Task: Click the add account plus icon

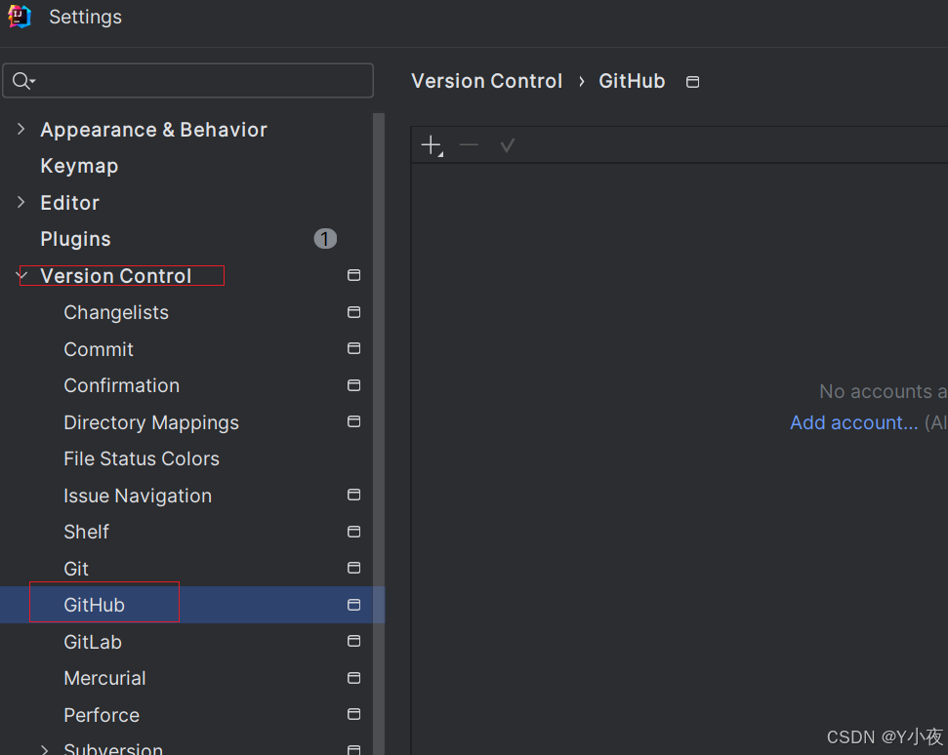Action: pyautogui.click(x=432, y=145)
